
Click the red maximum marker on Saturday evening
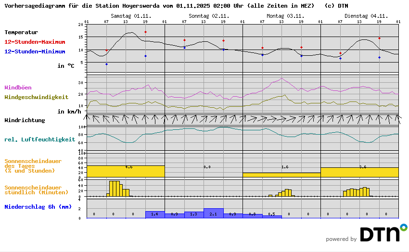[x=145, y=32]
